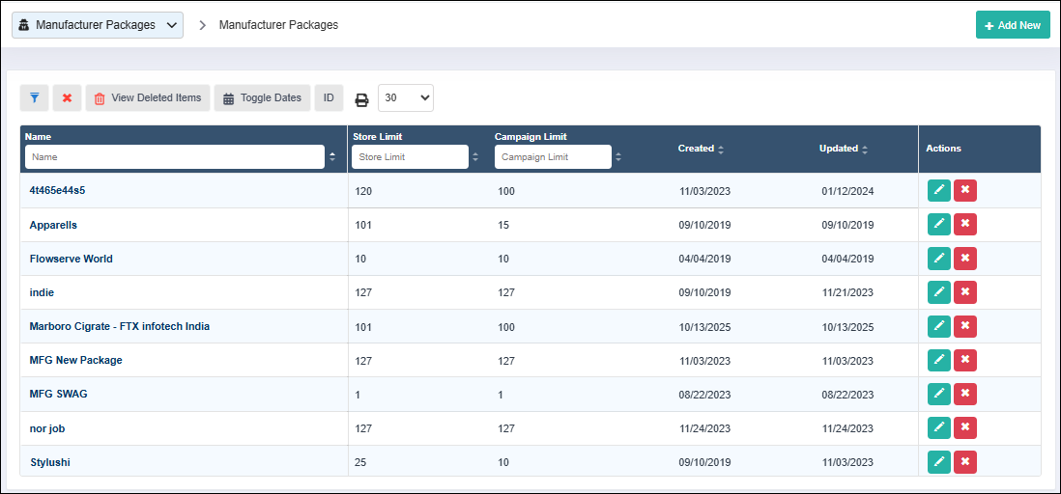Viewport: 1061px width, 494px height.
Task: Edit the 4t465e44s5 package
Action: point(938,191)
